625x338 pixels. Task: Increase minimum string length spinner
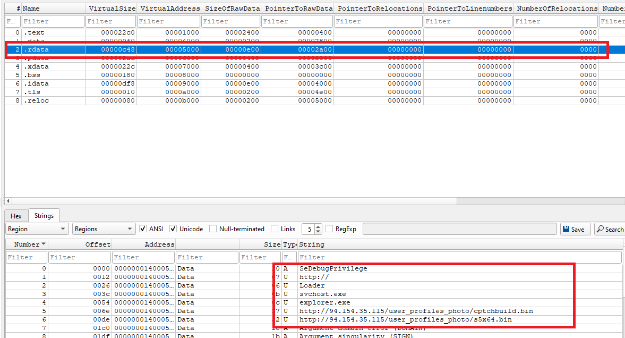coord(318,226)
